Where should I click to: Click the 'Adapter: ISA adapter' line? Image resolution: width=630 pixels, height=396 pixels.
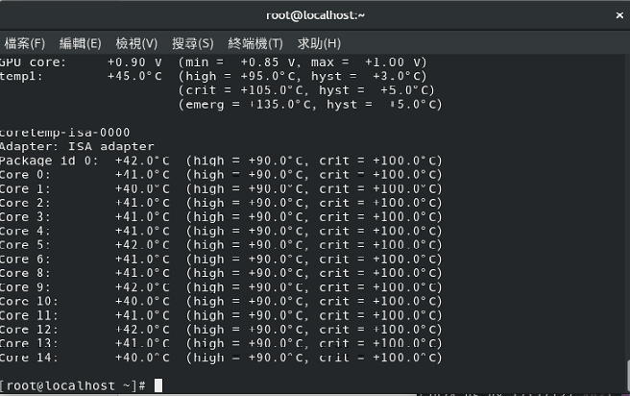(x=77, y=146)
